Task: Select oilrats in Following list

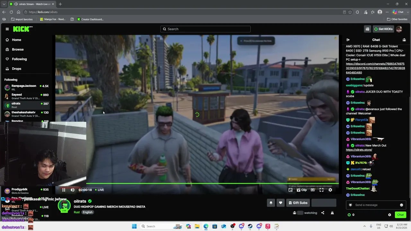Action: click(x=26, y=105)
